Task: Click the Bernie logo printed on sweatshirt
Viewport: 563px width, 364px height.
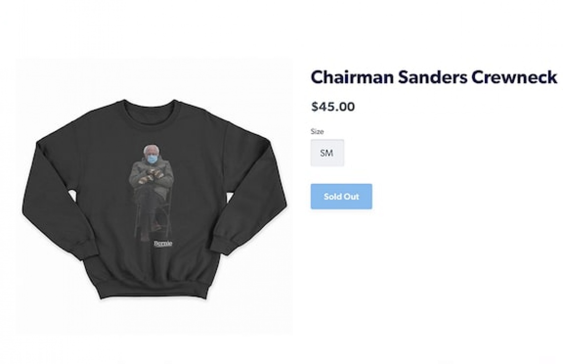Action: click(163, 244)
